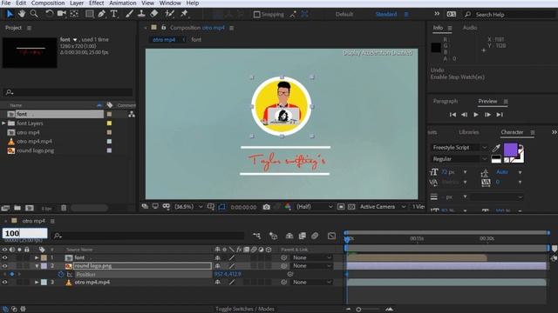
Task: Select the Rotation tool
Action: click(x=49, y=14)
